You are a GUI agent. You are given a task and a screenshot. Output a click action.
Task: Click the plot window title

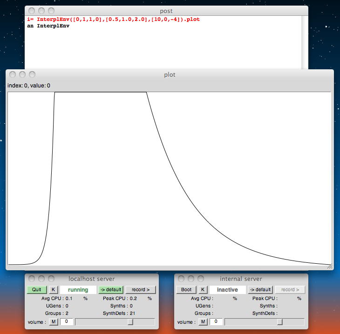click(x=170, y=75)
